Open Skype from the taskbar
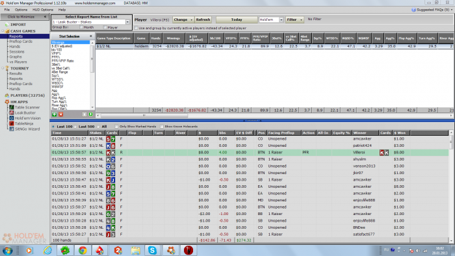 152,250
